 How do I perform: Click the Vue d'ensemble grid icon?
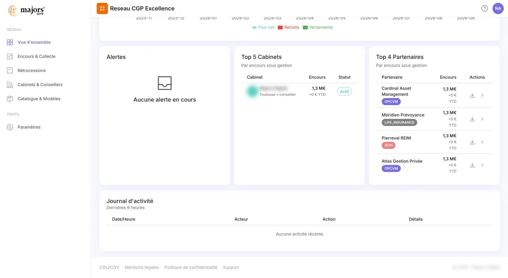tap(10, 42)
